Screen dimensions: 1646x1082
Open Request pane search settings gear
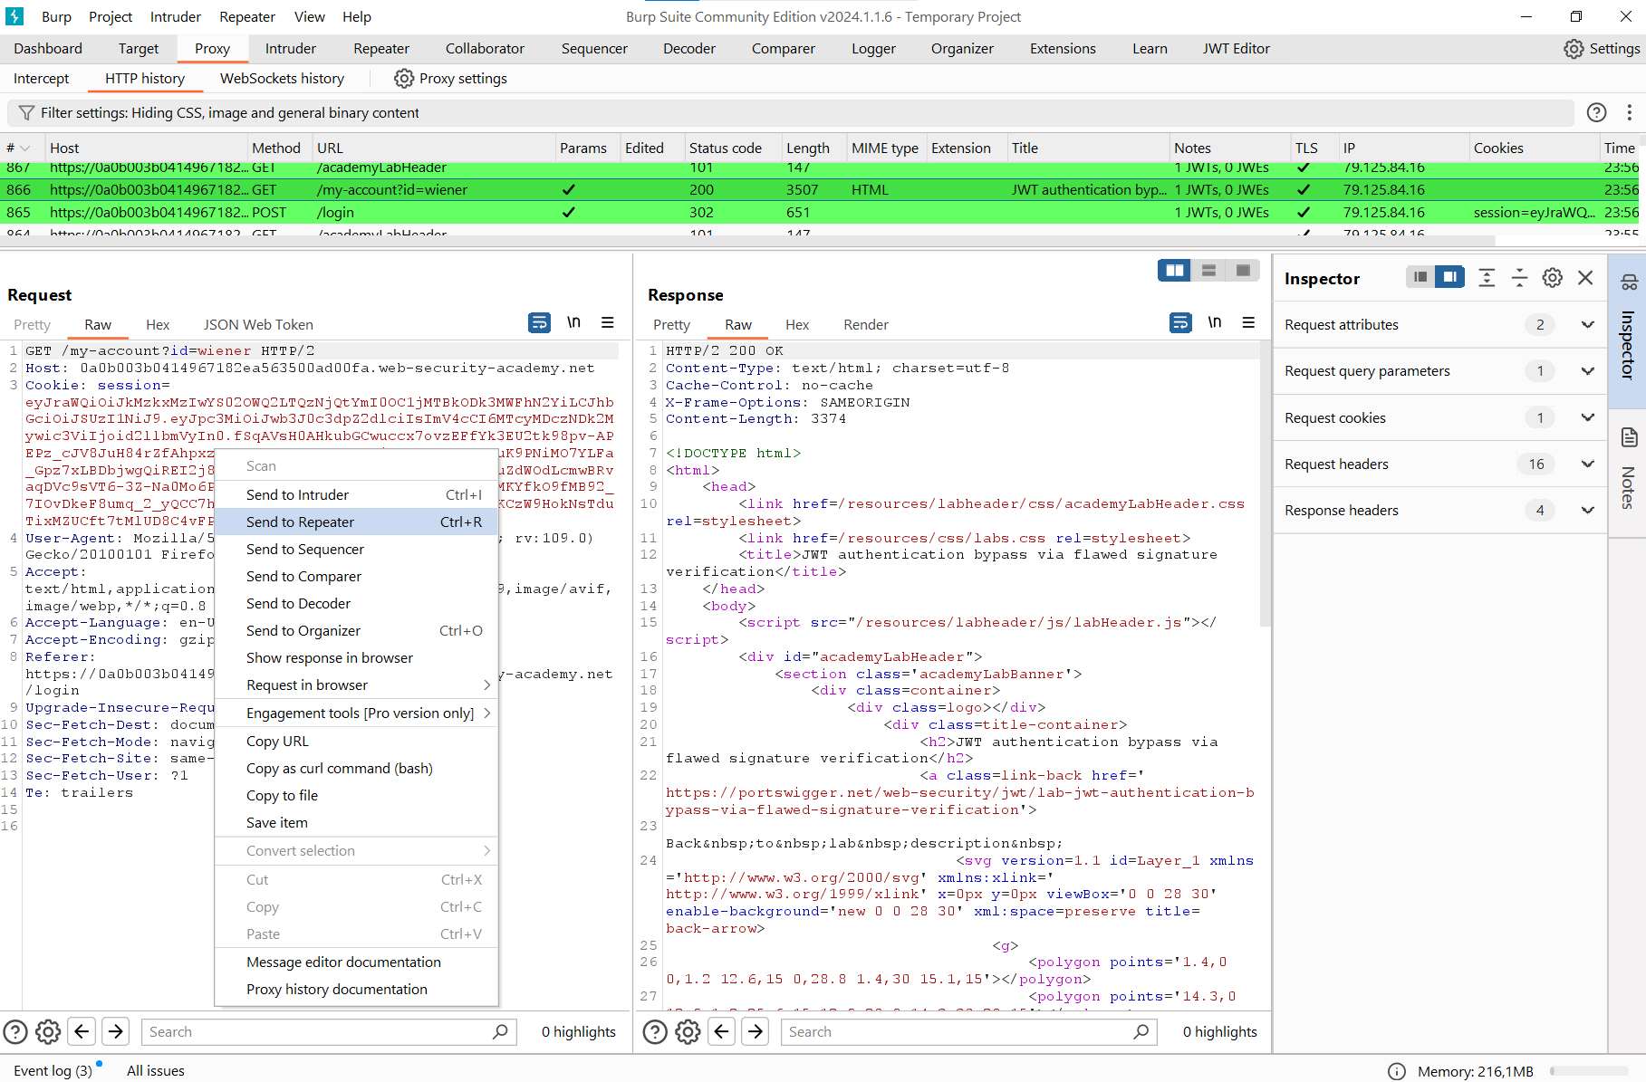[x=48, y=1031]
